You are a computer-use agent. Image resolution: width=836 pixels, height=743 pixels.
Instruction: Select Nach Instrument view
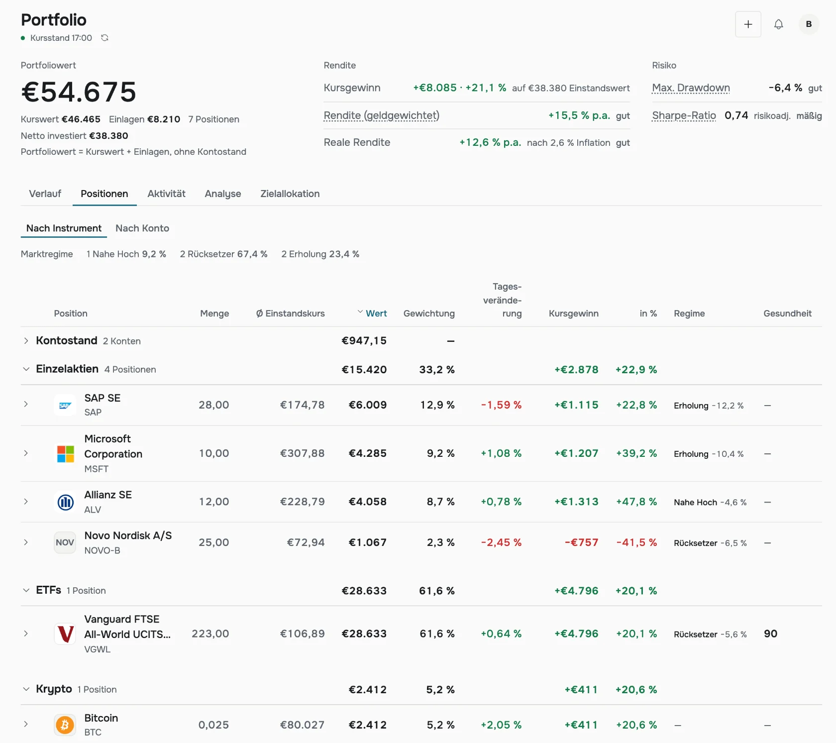(x=64, y=228)
